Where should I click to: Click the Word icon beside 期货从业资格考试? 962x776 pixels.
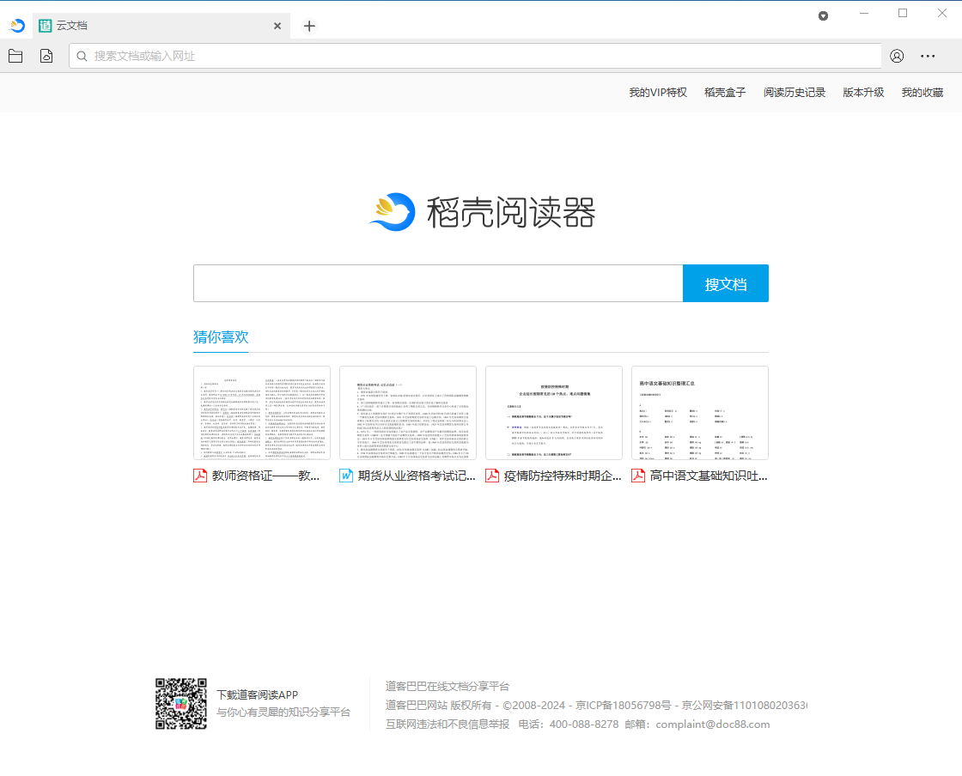pos(347,476)
